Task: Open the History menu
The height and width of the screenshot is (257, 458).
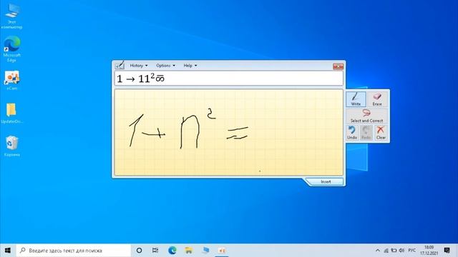Action: coord(139,66)
